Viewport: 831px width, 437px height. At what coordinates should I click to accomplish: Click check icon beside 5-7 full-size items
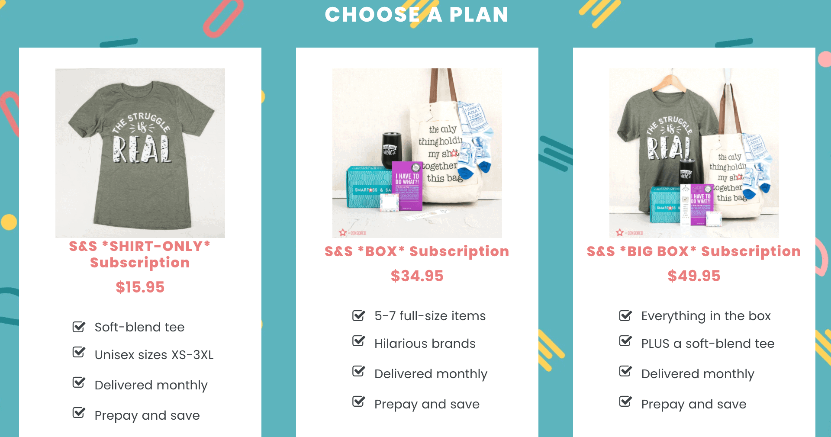pyautogui.click(x=359, y=315)
